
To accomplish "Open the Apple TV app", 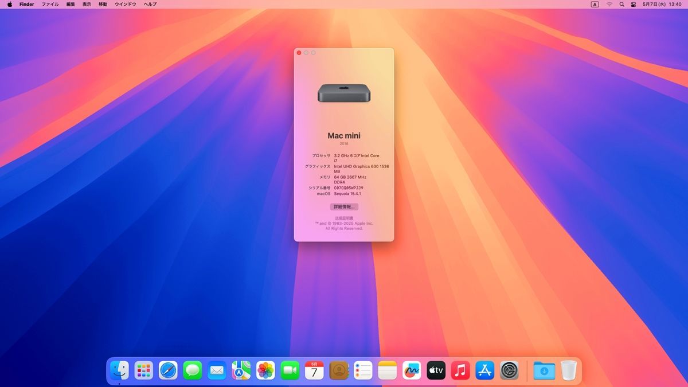I will (436, 371).
